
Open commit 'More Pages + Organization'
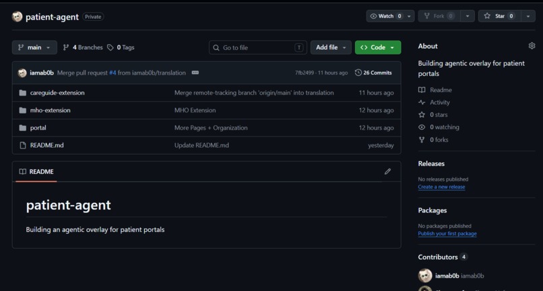click(211, 128)
